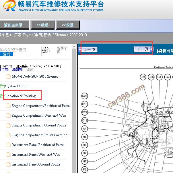Screen dimensions: 173x173
Task: Click connector label C18 in diagram
Action: coord(85,104)
